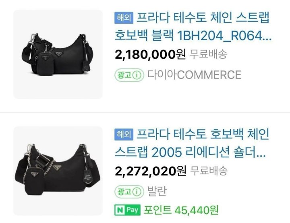The width and height of the screenshot is (290, 223).
Task: Open the second Prada Re-Edition bag thumbnail
Action: [x=58, y=171]
